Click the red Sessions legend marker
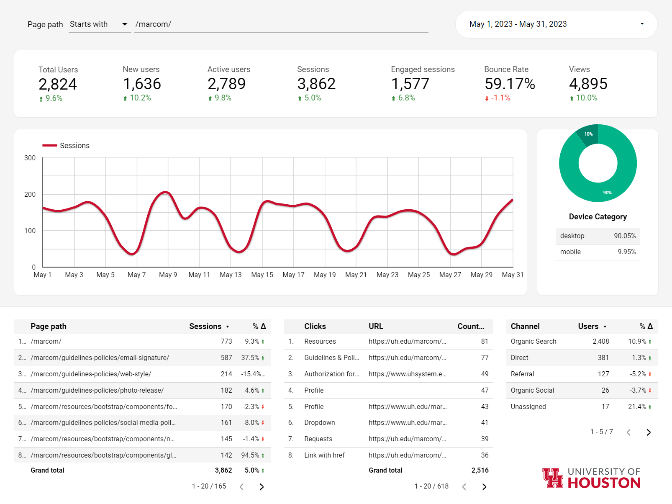 [x=49, y=145]
